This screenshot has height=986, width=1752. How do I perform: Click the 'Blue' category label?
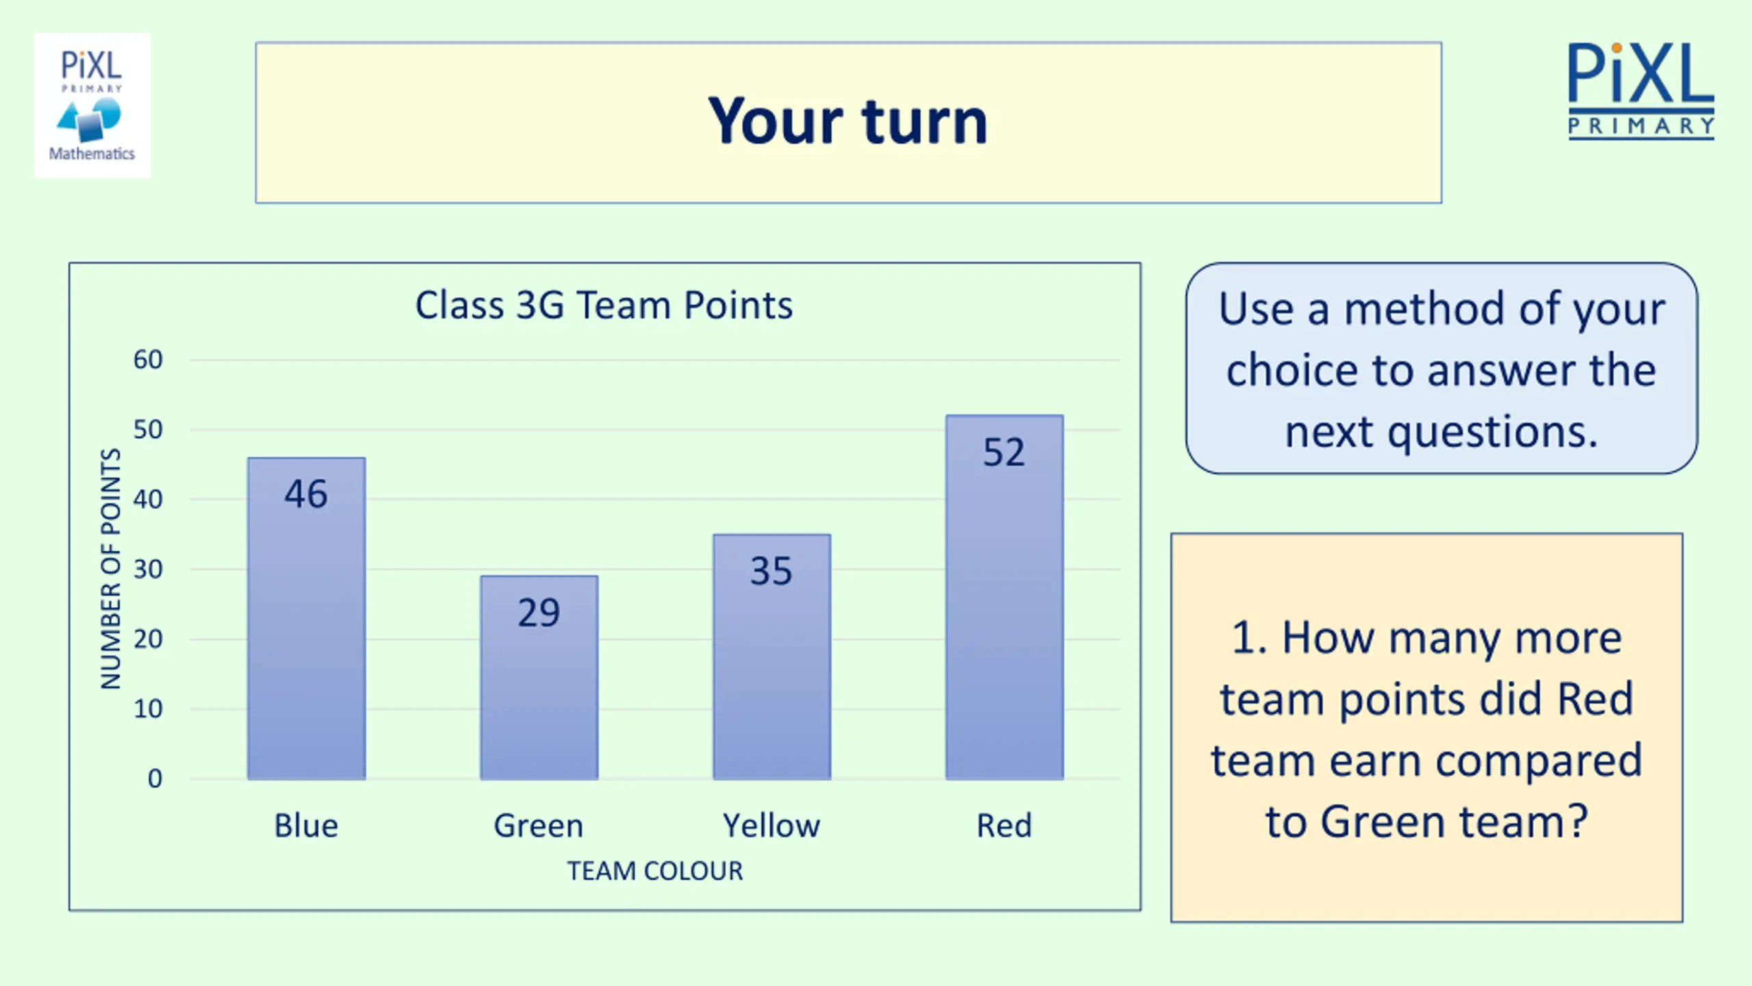(306, 826)
